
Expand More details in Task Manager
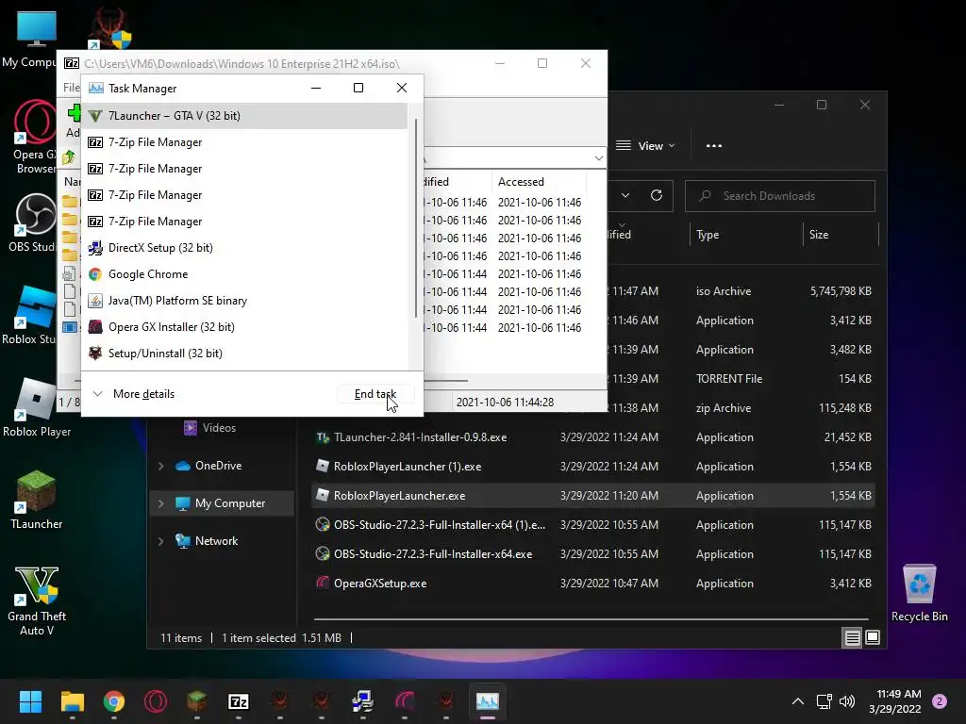coord(134,394)
